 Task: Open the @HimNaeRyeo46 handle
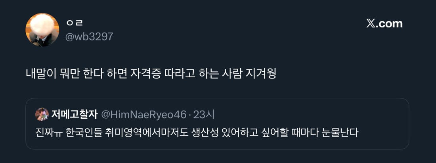tap(144, 115)
